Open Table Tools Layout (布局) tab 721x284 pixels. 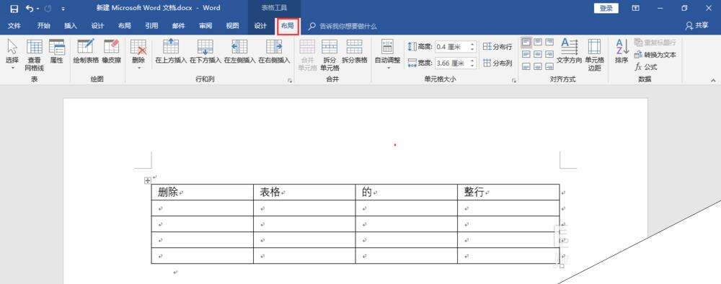pos(288,26)
